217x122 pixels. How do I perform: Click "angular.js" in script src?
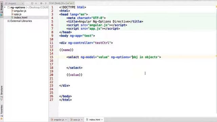click(99, 25)
